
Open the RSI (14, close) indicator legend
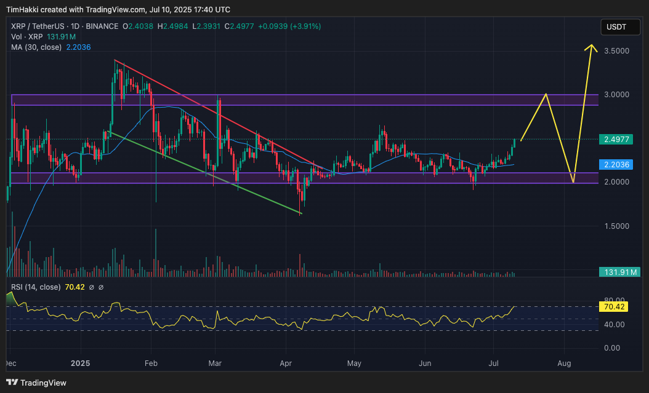click(36, 287)
